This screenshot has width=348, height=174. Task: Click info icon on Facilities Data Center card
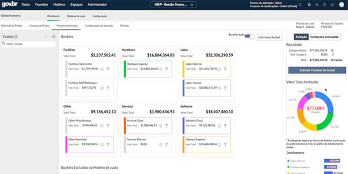click(102, 69)
